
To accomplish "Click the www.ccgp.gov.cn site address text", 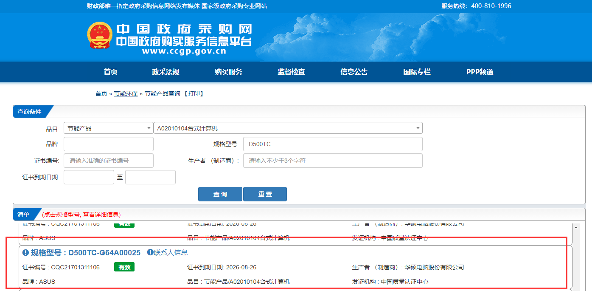I will pos(184,52).
